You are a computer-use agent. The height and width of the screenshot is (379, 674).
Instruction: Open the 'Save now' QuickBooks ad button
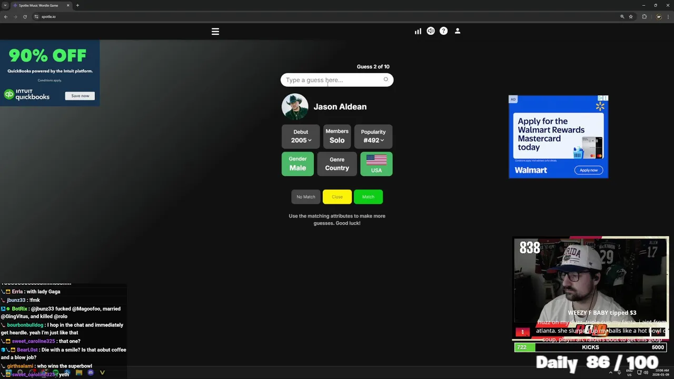[x=80, y=96]
